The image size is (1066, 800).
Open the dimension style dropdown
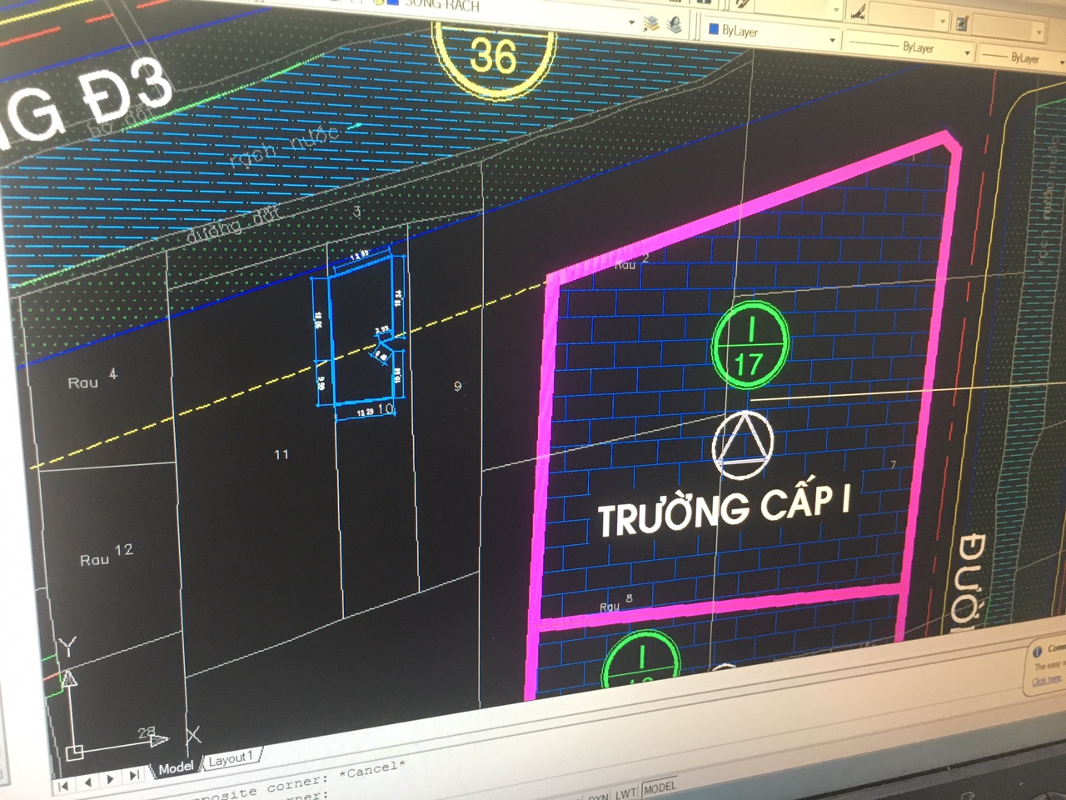[910, 17]
